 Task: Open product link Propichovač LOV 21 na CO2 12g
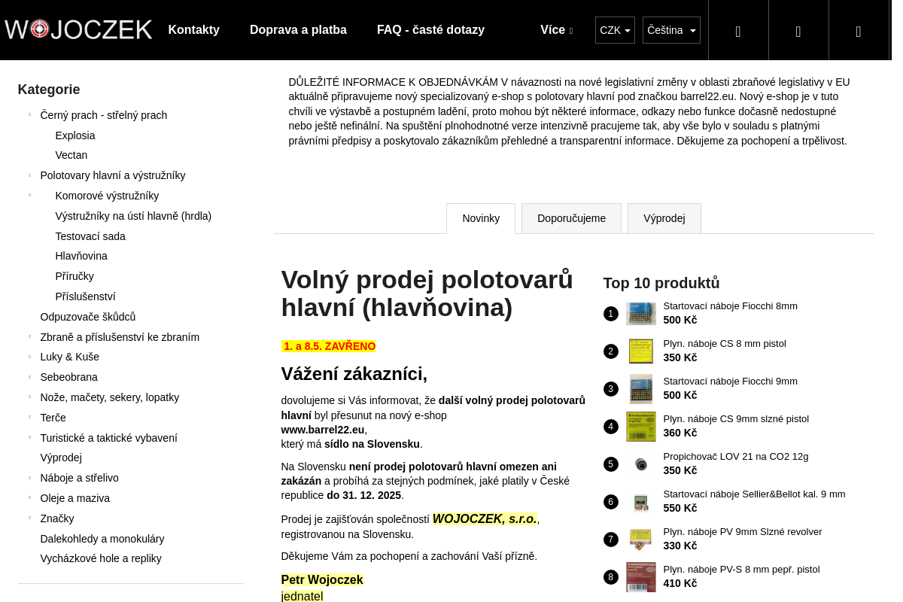pyautogui.click(x=736, y=457)
